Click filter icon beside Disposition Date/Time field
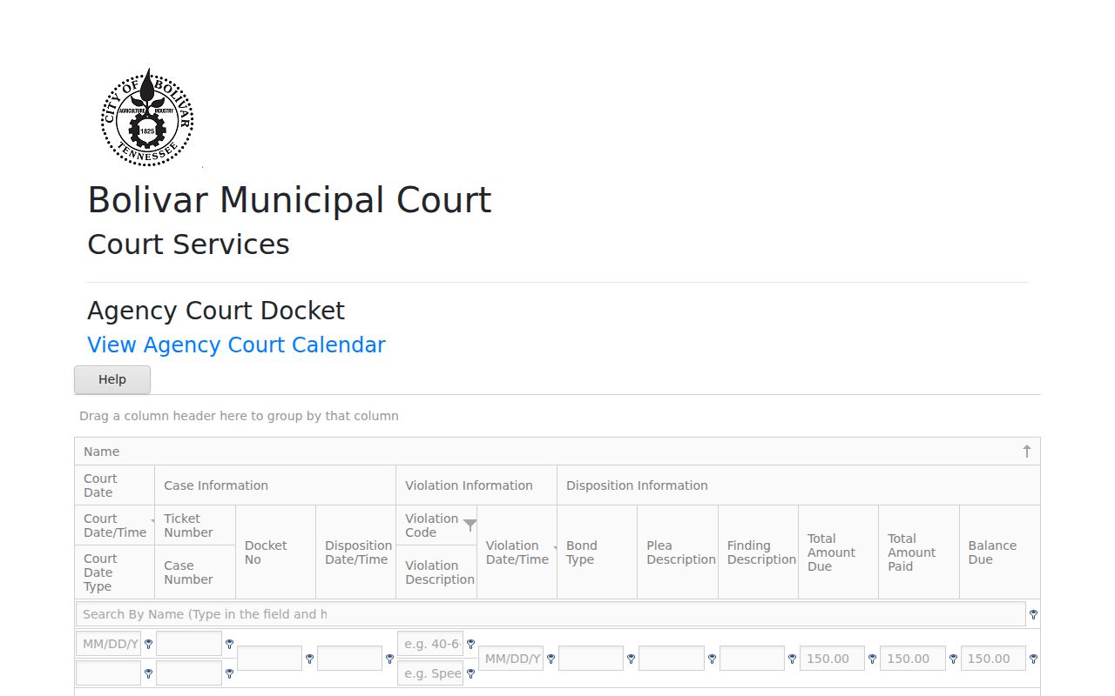 point(389,659)
